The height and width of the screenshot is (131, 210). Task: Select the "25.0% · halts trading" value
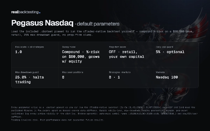pos(29,80)
